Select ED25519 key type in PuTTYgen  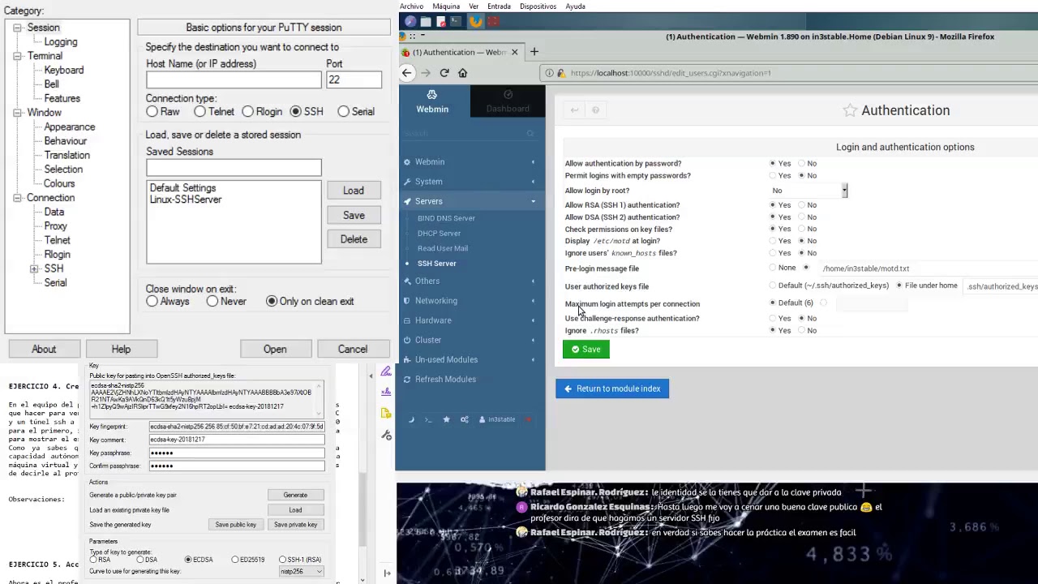tap(235, 560)
